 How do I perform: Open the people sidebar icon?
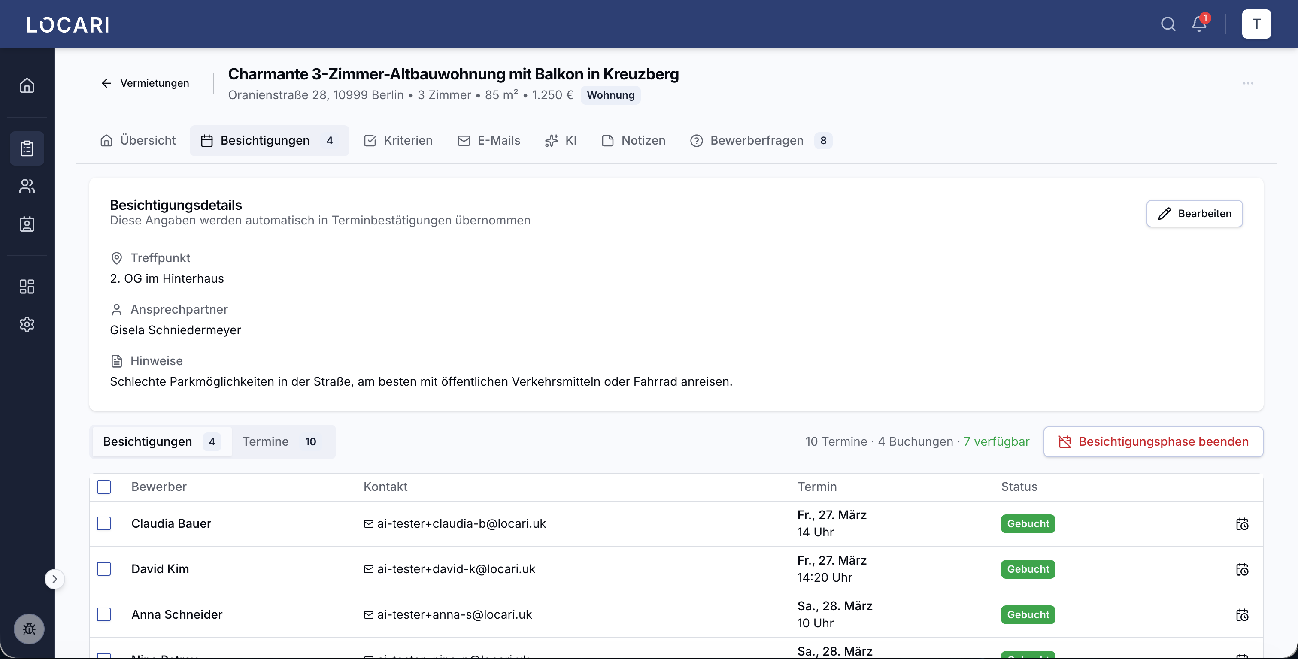tap(27, 186)
